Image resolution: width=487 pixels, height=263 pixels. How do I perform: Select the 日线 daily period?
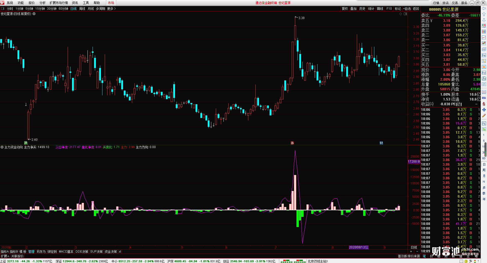[x=74, y=9]
